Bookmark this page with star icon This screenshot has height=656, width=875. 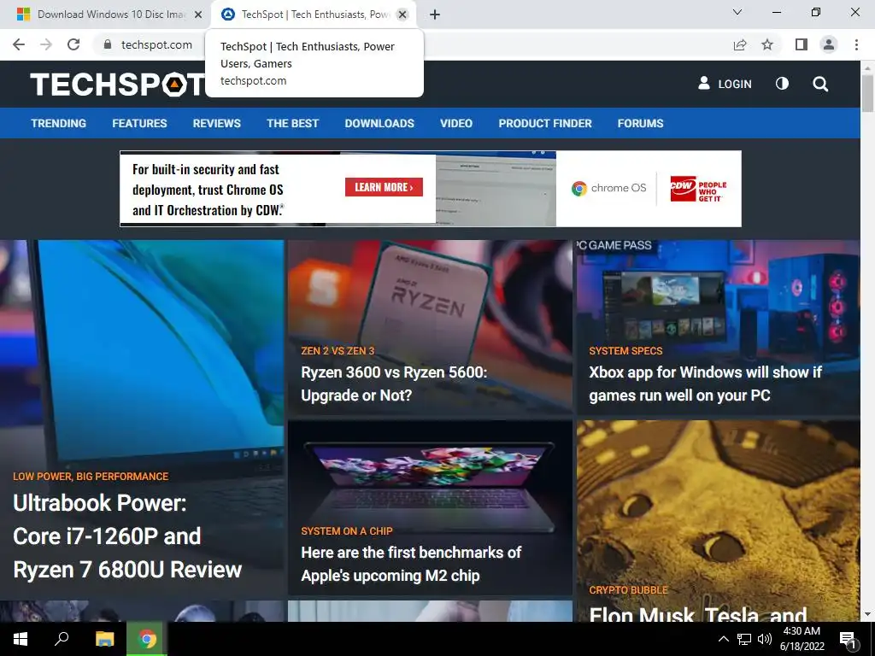point(768,44)
